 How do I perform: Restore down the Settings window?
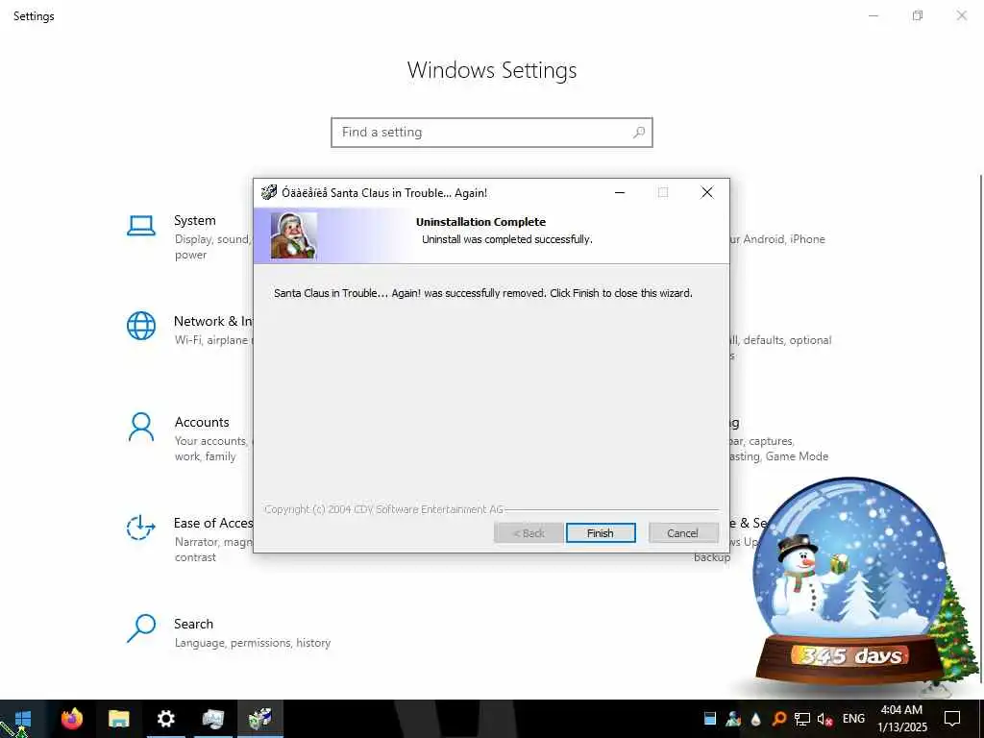(918, 15)
